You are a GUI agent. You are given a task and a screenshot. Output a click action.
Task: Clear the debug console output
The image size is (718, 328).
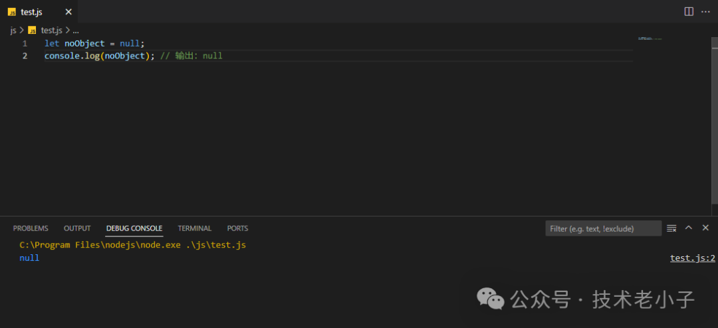(x=671, y=228)
